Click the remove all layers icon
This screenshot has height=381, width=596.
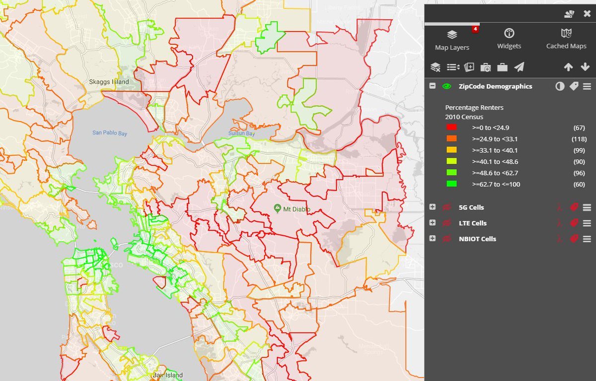(435, 67)
